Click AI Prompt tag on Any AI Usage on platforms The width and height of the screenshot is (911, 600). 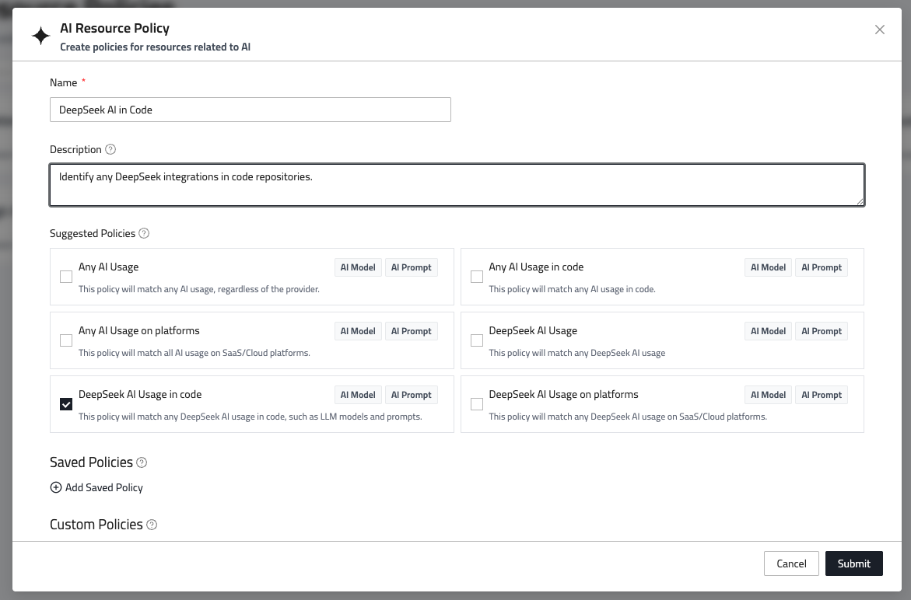[x=412, y=331]
